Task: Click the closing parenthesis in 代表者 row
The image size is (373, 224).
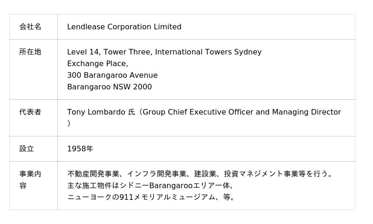Action: point(69,123)
